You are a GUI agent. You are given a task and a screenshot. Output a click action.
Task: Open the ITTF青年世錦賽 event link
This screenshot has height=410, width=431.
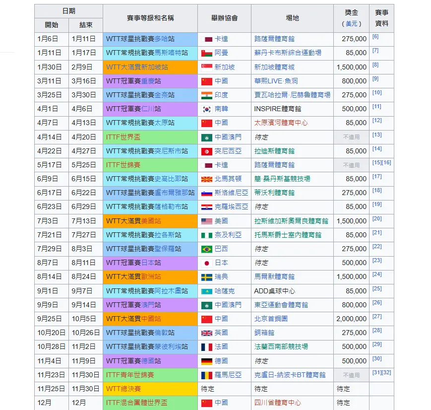(x=130, y=375)
